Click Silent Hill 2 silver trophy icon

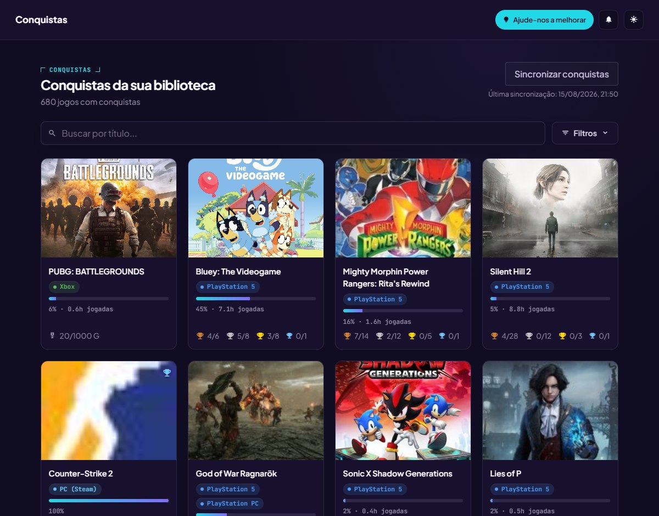click(x=529, y=336)
